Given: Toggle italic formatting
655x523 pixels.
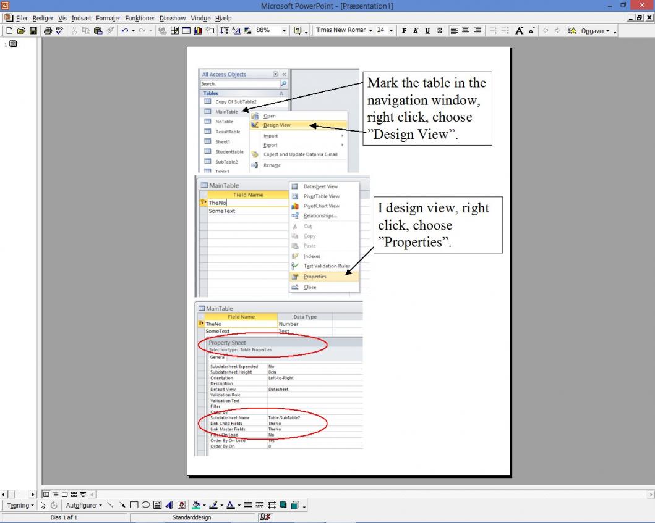Looking at the screenshot, I should point(416,30).
